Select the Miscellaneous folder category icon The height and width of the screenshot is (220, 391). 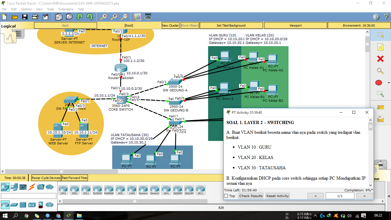point(41,187)
